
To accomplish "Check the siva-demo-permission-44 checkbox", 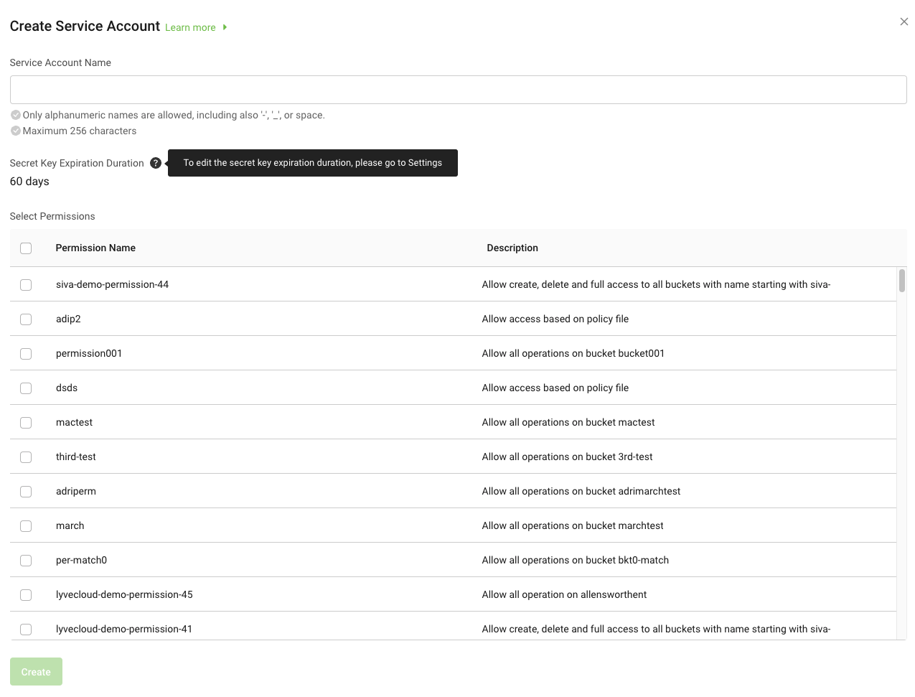I will click(x=26, y=285).
